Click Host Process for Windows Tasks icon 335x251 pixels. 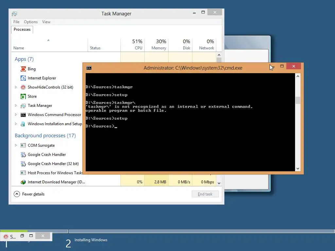tap(23, 173)
